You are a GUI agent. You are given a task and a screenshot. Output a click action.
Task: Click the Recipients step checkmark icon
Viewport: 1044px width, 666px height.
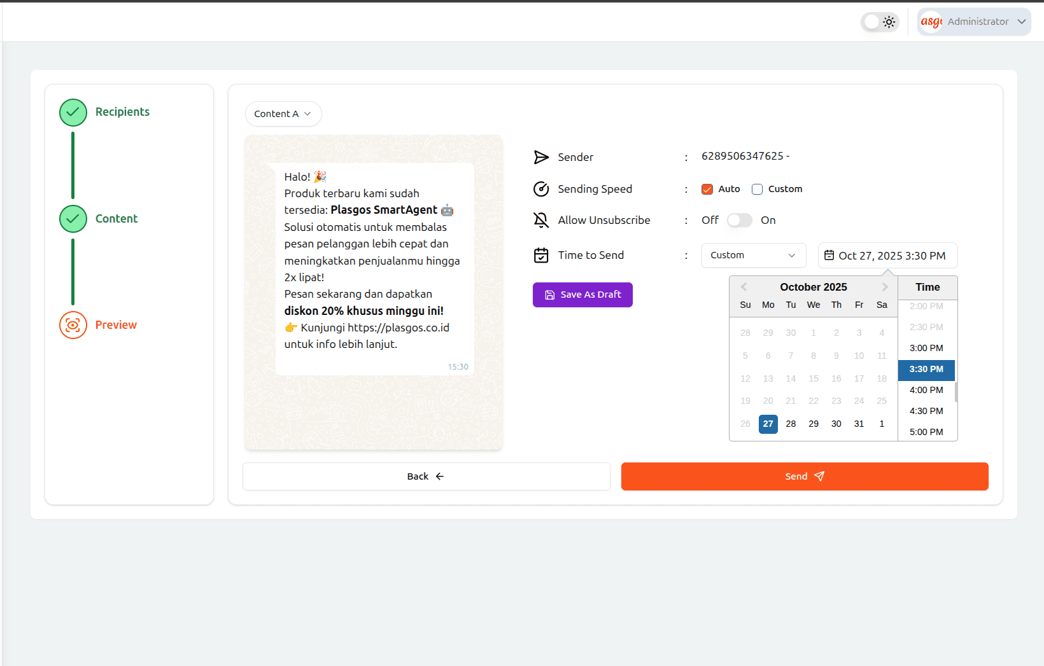pos(73,113)
